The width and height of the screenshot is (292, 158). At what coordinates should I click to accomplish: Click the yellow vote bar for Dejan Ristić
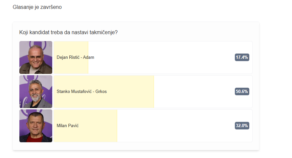pos(71,67)
